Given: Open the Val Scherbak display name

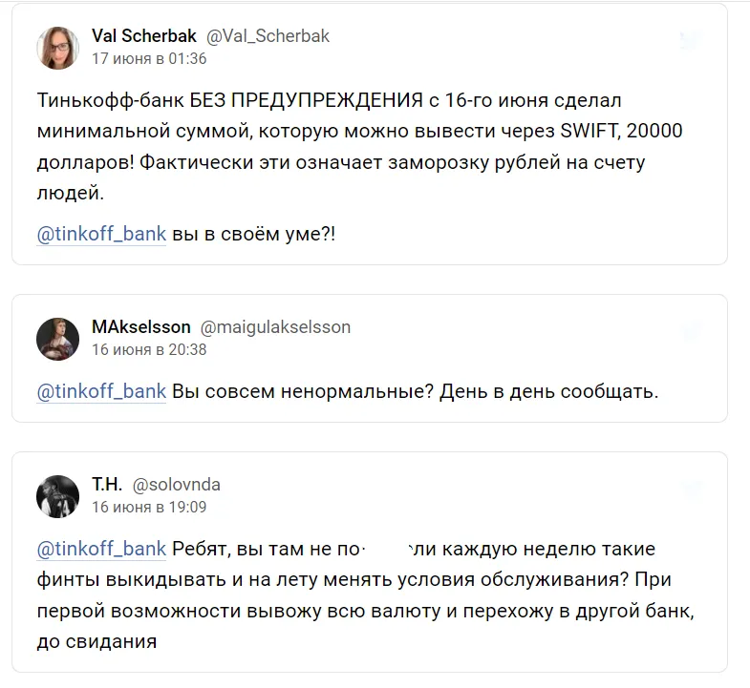Looking at the screenshot, I should tap(144, 36).
